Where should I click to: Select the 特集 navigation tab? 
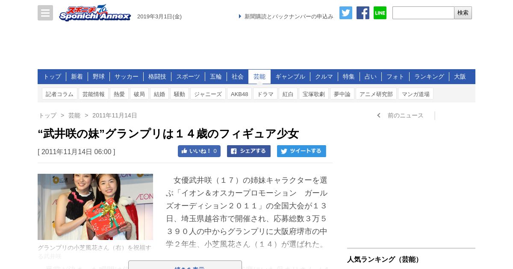(349, 76)
